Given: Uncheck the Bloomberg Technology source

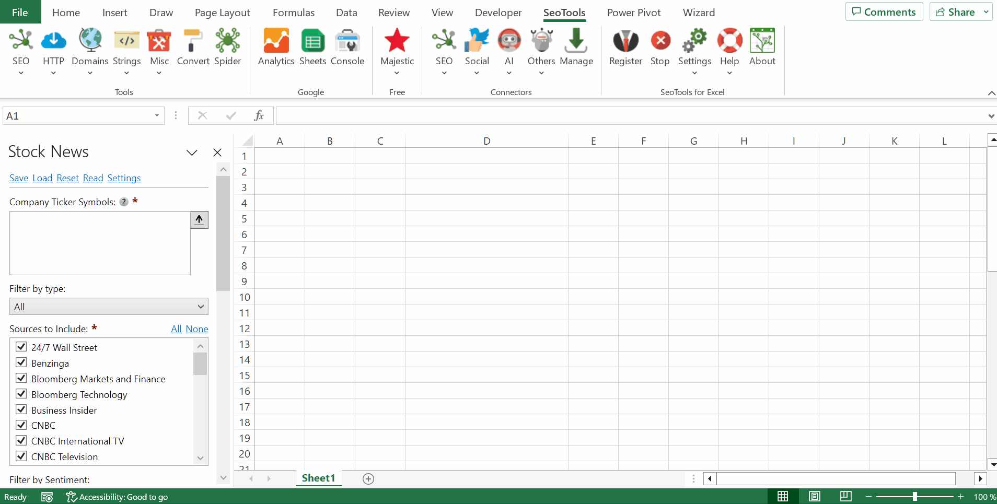Looking at the screenshot, I should pos(21,394).
